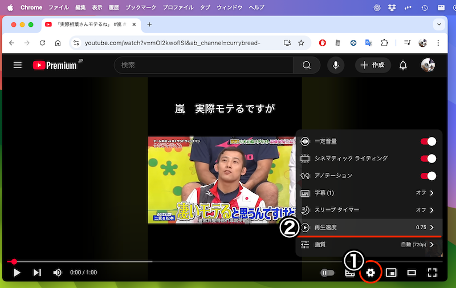Open Time Machine menu bar icon
Screen dimensions: 456x288
(x=425, y=8)
